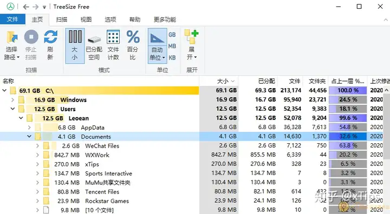Collapse the C:\ root node
This screenshot has height=214, width=390.
point(4,91)
